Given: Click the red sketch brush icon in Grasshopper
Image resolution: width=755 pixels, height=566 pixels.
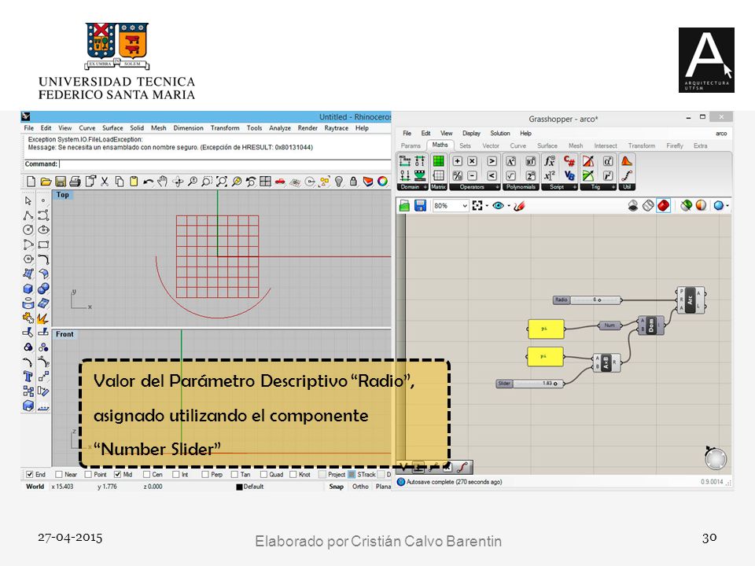Looking at the screenshot, I should click(x=519, y=206).
